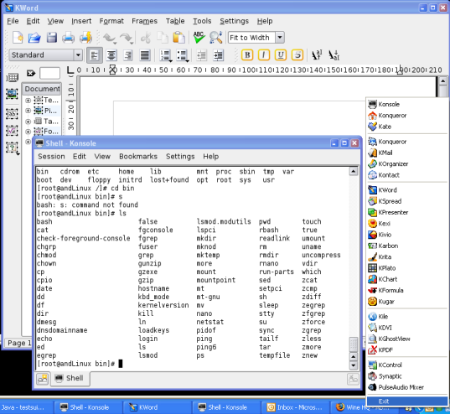Toggle Underline formatting

click(281, 54)
